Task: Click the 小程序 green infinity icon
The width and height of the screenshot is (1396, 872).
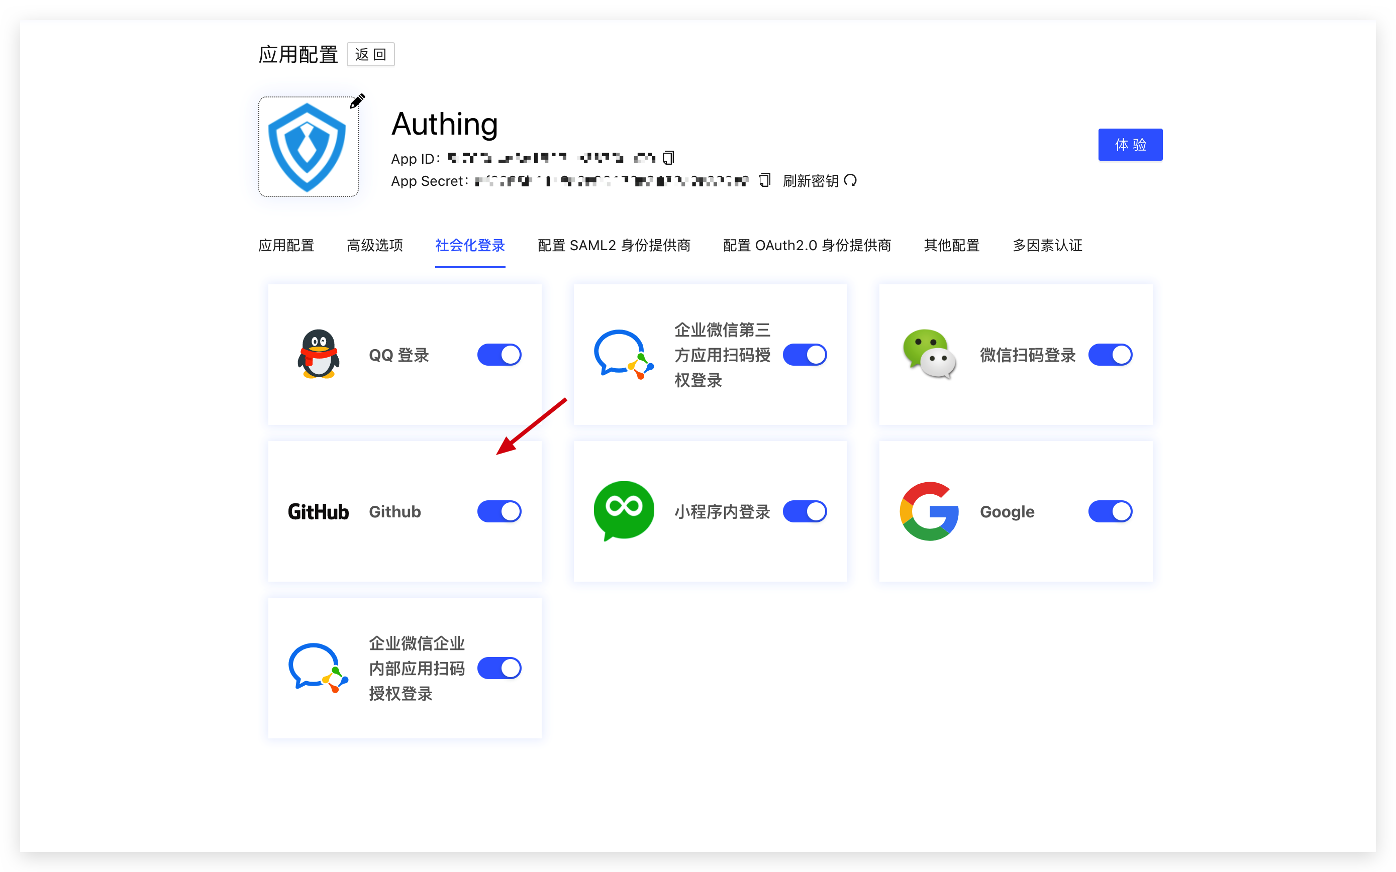Action: 624,511
